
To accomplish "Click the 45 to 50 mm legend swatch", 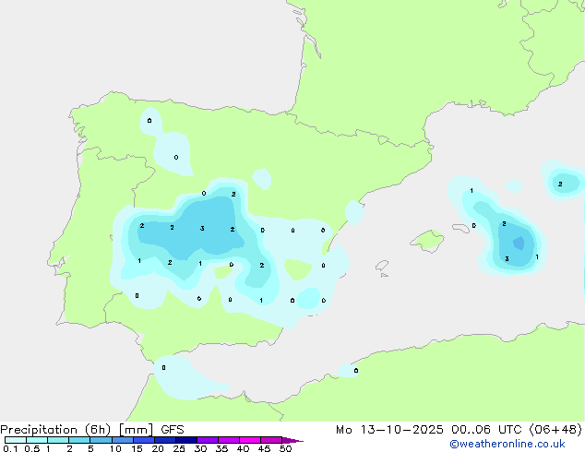I will click(271, 440).
